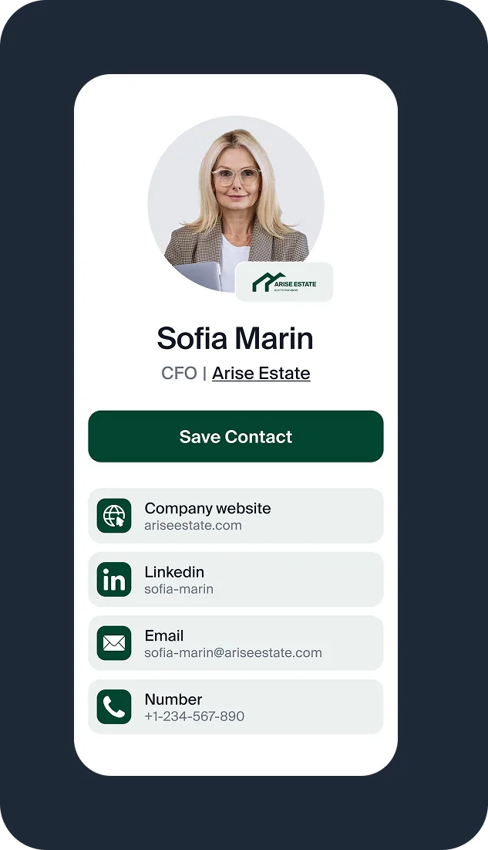Click the Sofia Marin name heading
This screenshot has height=850, width=488.
235,338
